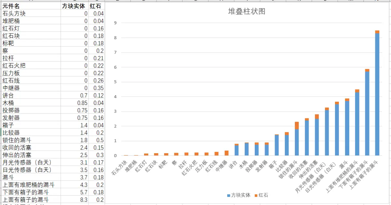Click the blue 方块实体 legend swatch

(228, 195)
